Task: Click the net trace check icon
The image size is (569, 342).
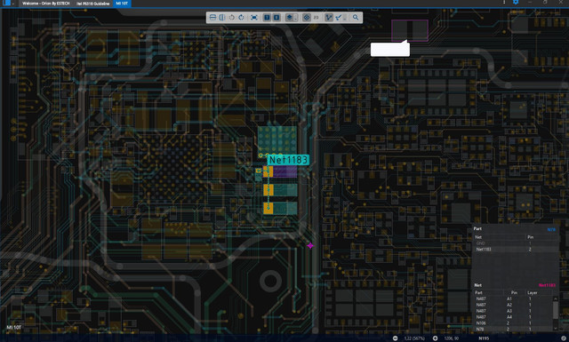Action: tap(338, 18)
